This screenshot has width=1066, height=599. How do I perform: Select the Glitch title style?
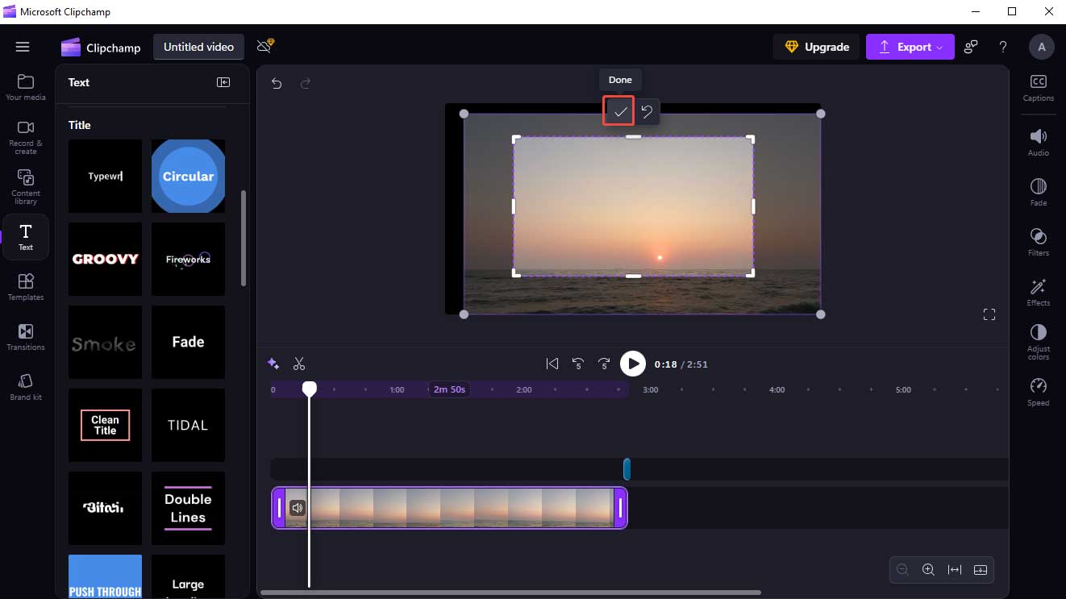click(105, 508)
